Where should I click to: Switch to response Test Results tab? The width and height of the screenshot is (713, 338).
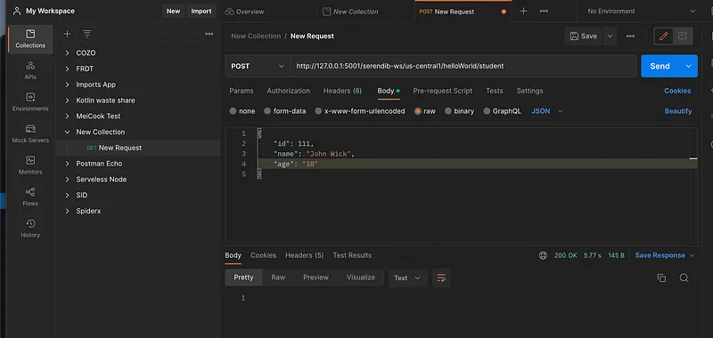(x=352, y=255)
